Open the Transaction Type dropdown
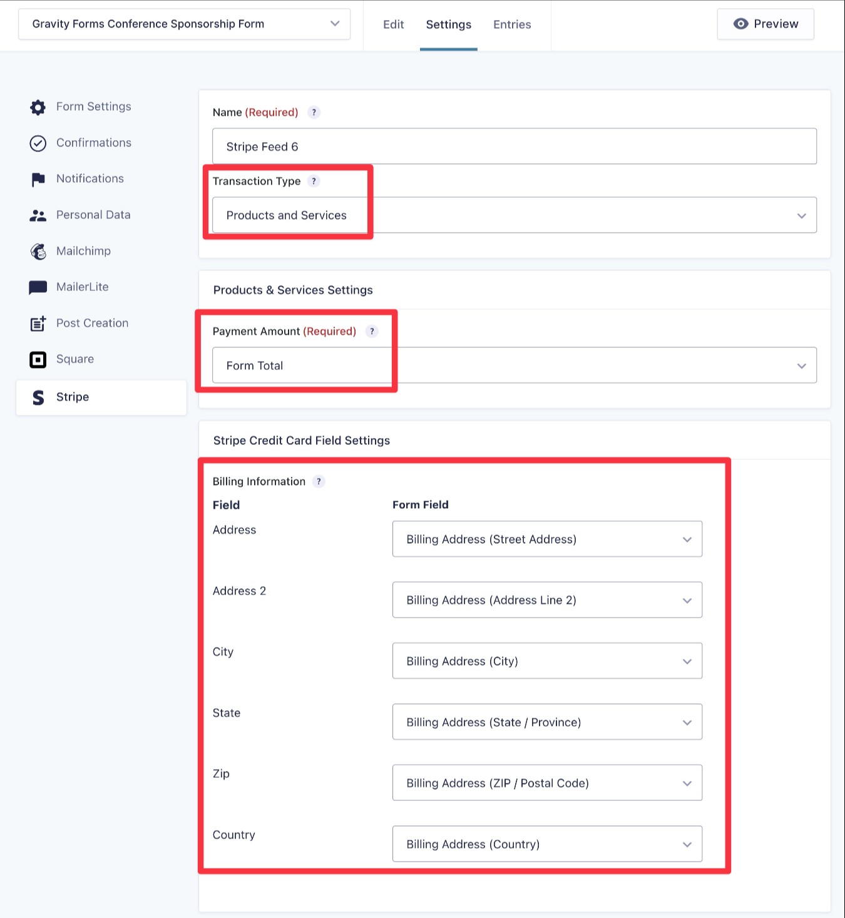845x918 pixels. click(x=802, y=215)
